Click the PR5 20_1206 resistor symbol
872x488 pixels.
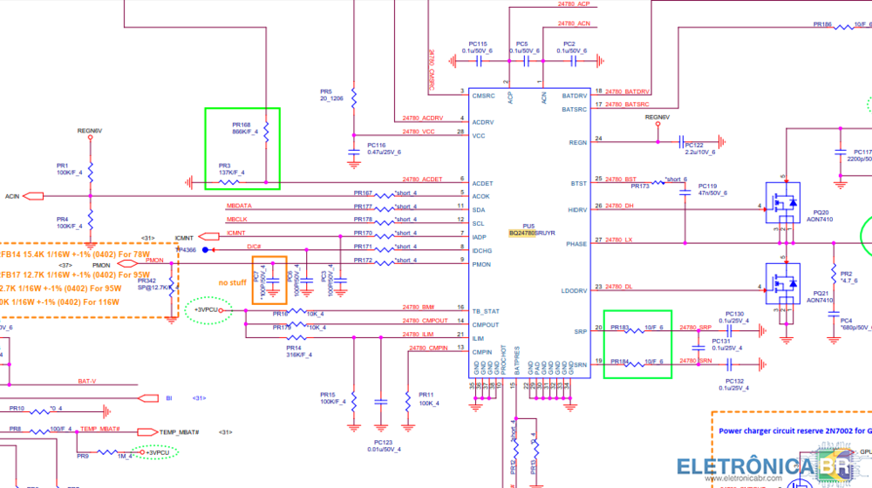353,92
